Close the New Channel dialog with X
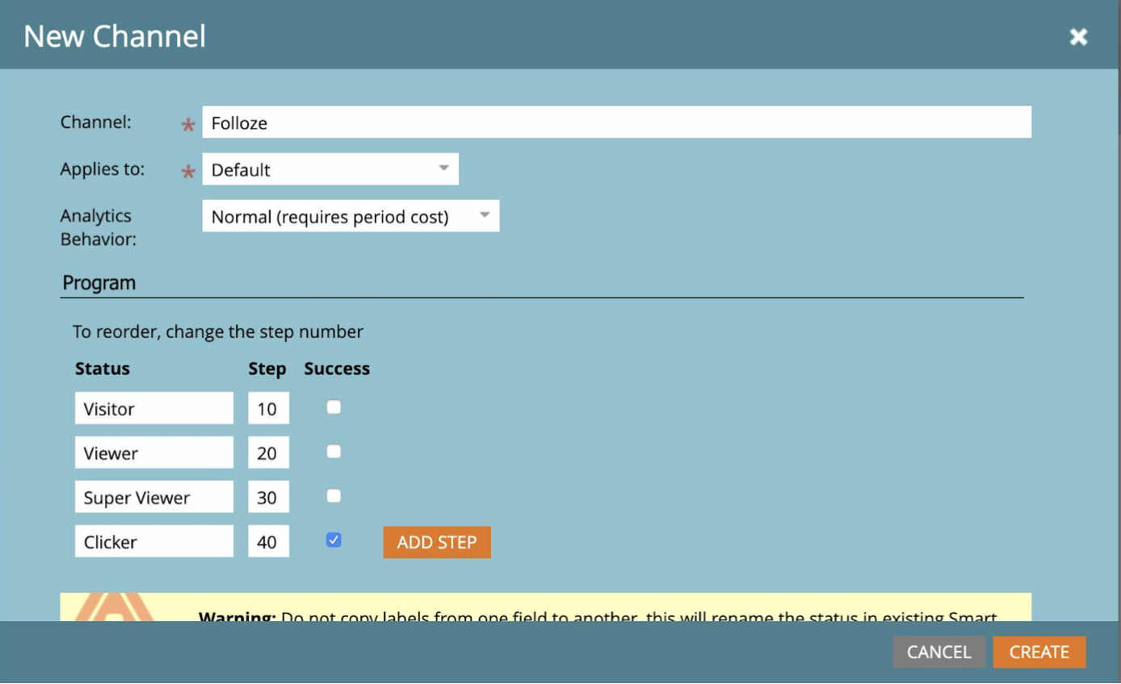 (1078, 36)
